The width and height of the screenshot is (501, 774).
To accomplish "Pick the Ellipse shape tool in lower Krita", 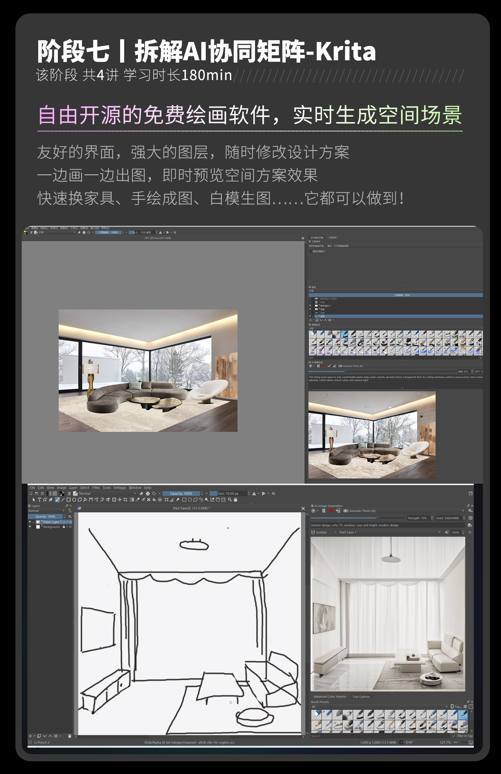I will [x=74, y=500].
